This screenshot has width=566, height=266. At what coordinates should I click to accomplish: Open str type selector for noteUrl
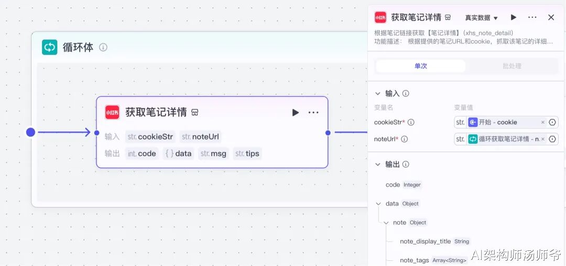pyautogui.click(x=460, y=139)
